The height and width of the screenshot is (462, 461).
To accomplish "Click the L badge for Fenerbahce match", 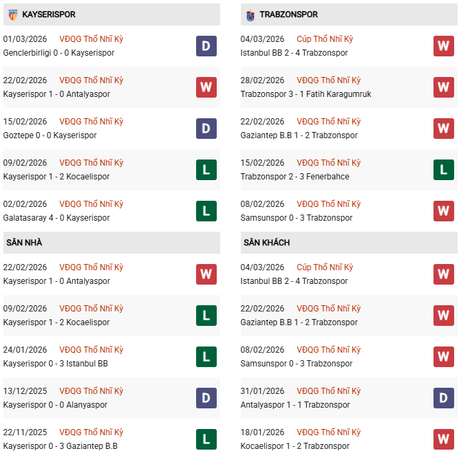I will tap(443, 170).
